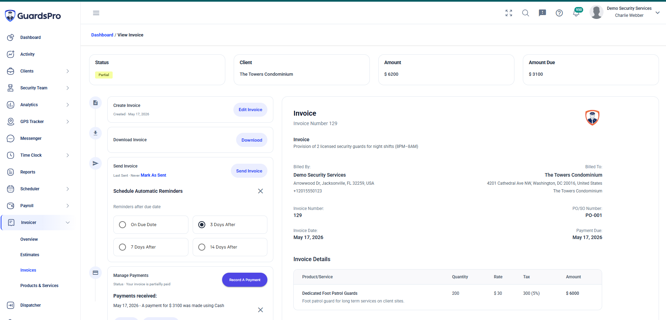Go to Estimates submenu item
Image resolution: width=666 pixels, height=320 pixels.
[30, 255]
